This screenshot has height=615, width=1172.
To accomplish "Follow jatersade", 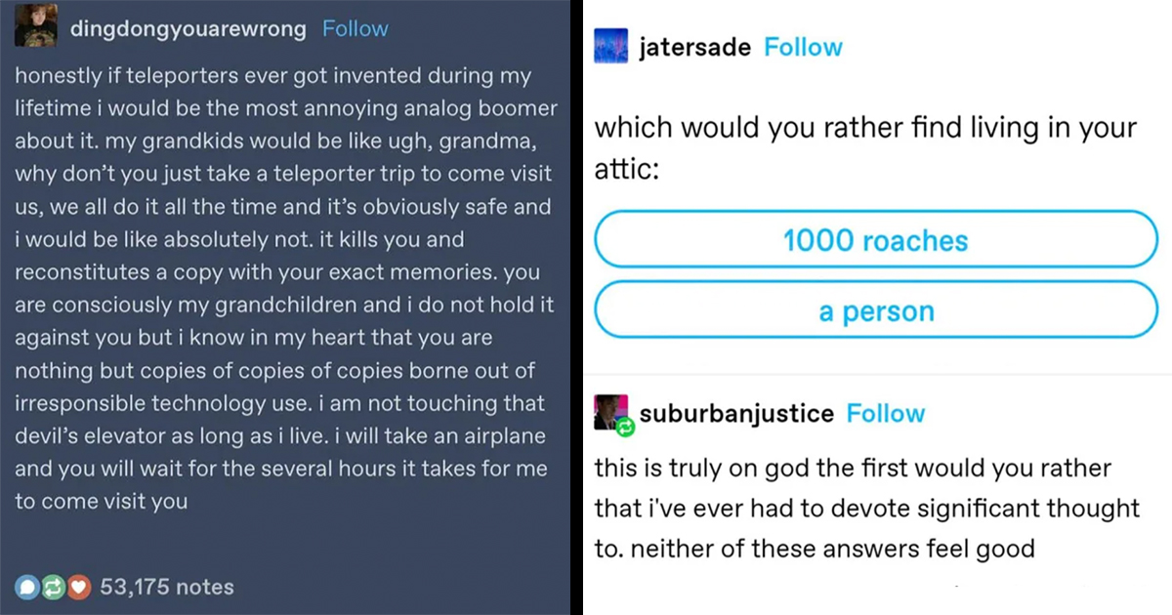I will coord(803,48).
